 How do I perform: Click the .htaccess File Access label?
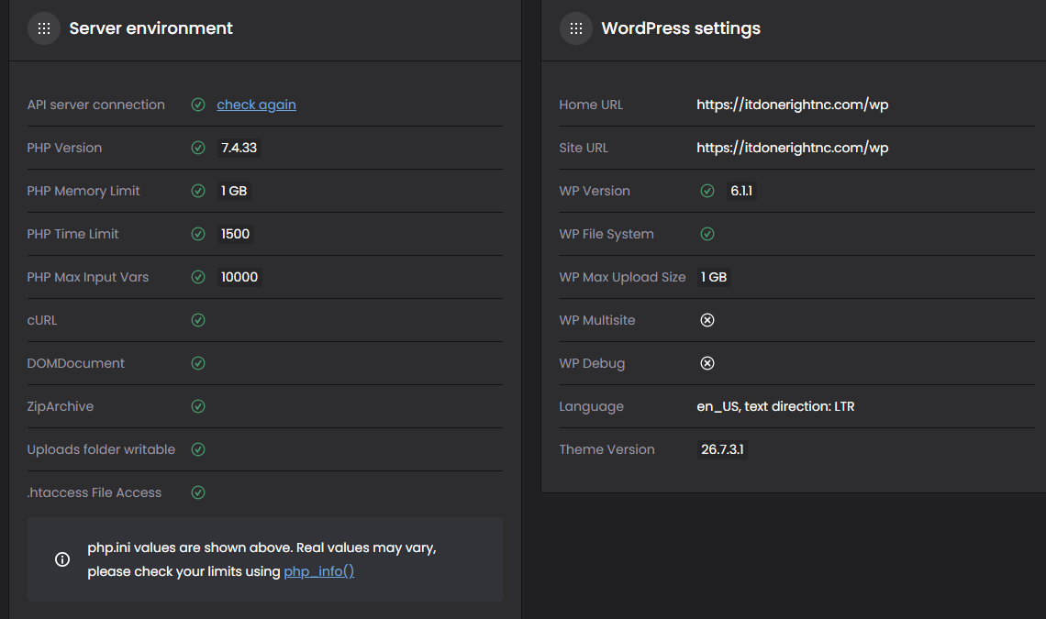pos(95,492)
